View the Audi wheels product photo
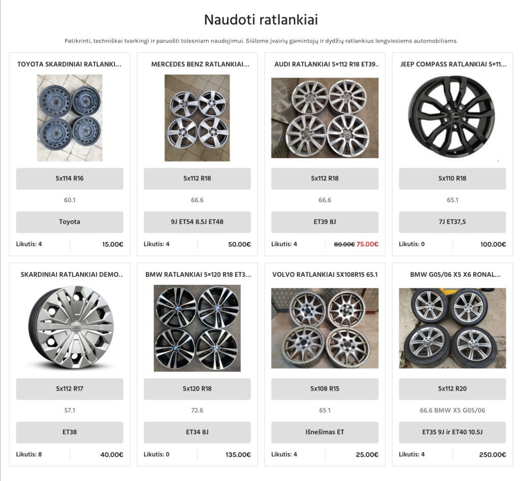Viewport: 520px width, 481px height. 324,118
